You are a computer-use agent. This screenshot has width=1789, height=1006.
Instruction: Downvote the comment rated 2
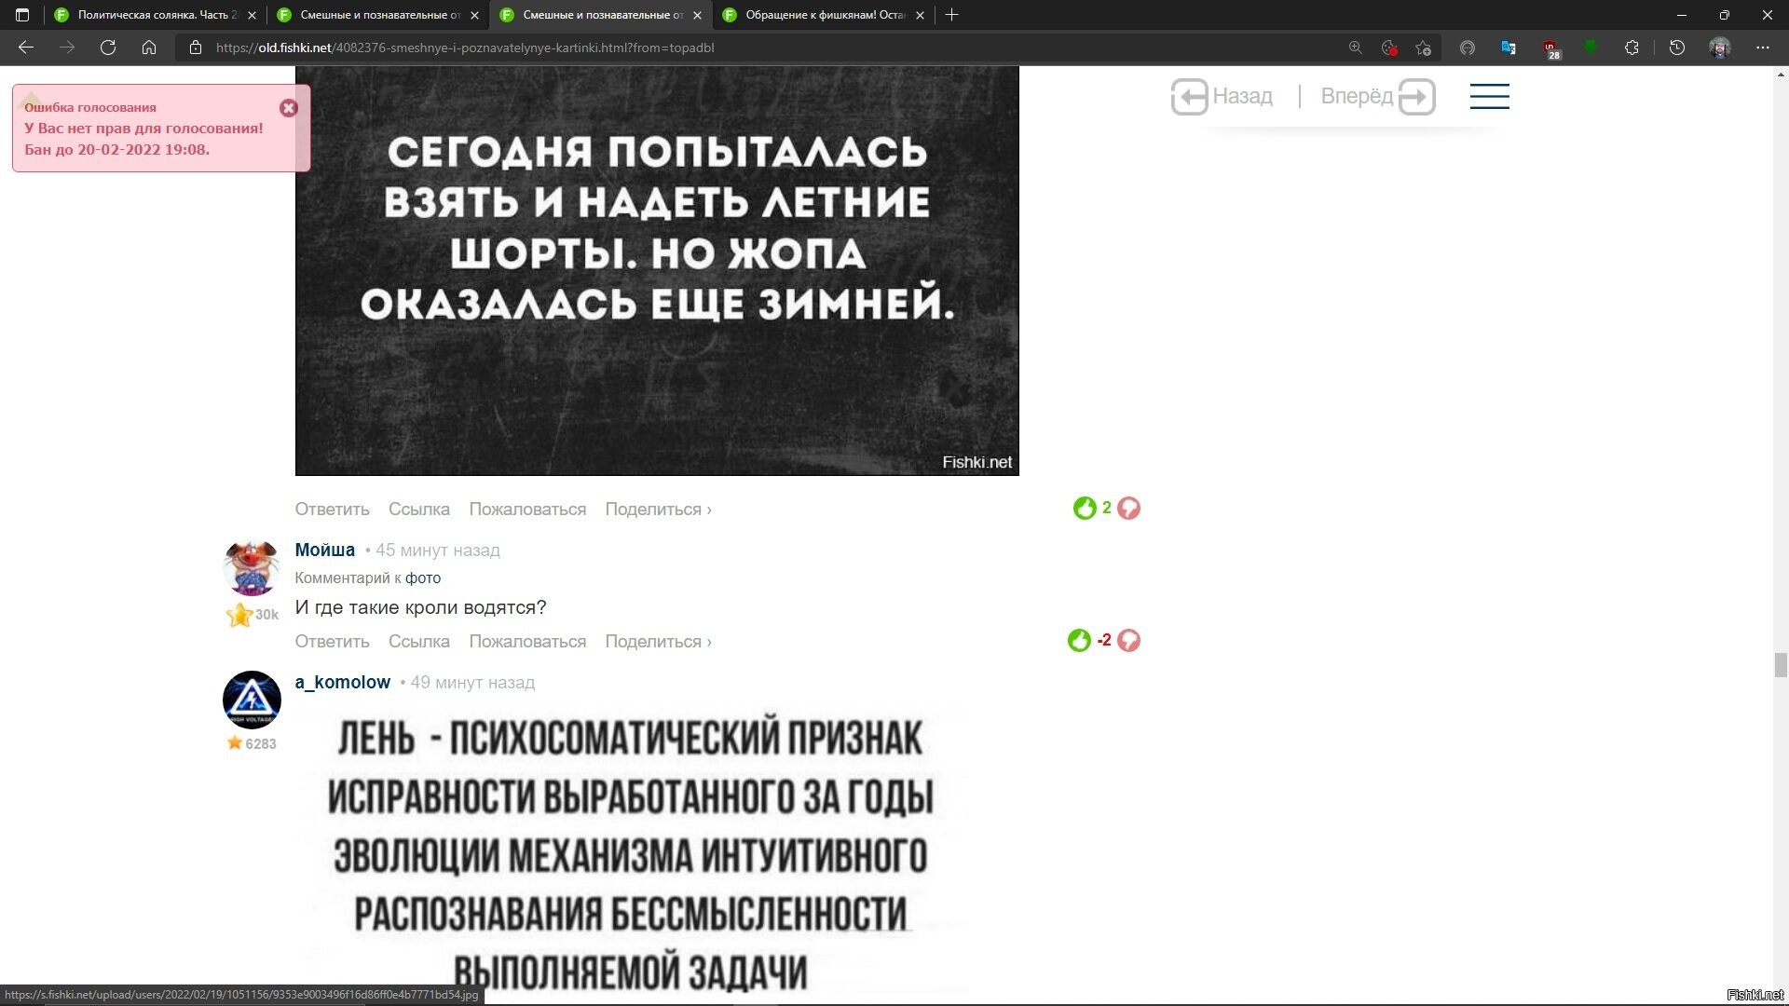(x=1128, y=508)
